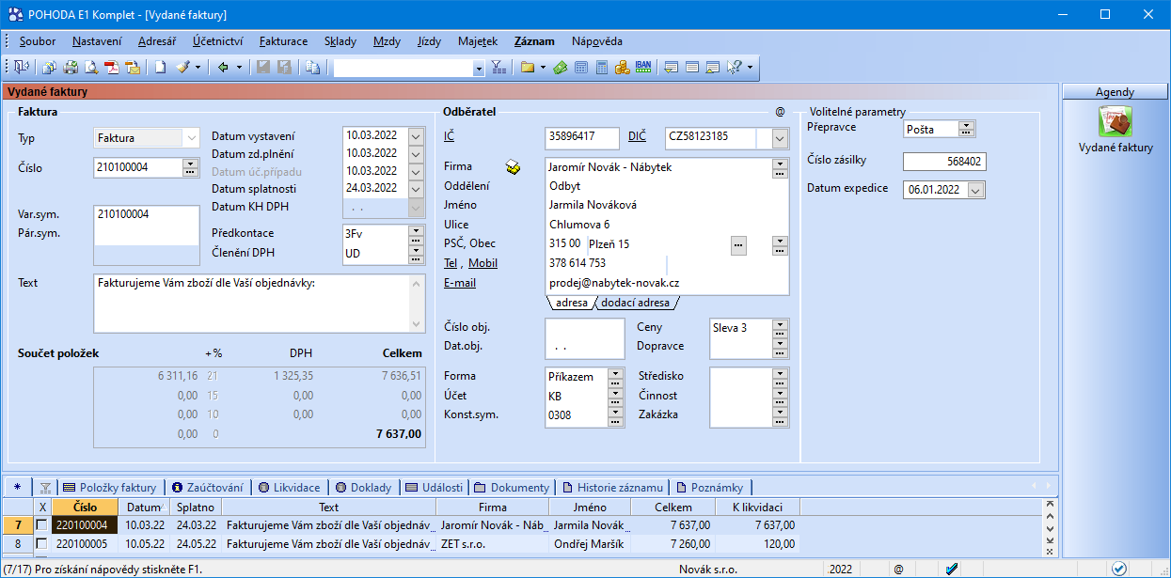1171x578 pixels.
Task: Expand the arrow beside the folder toolbar icon
Action: (x=543, y=67)
